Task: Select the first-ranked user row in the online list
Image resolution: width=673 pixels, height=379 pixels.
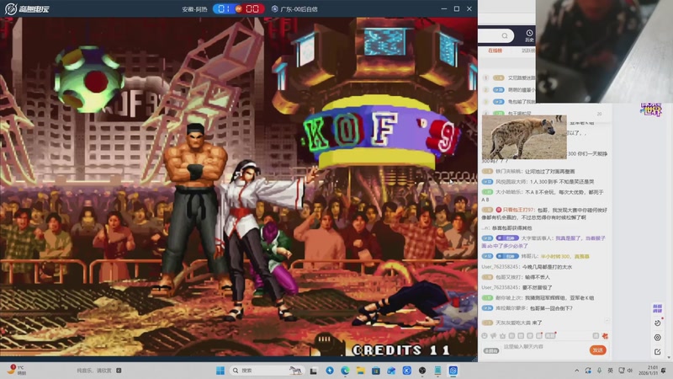Action: [509, 77]
